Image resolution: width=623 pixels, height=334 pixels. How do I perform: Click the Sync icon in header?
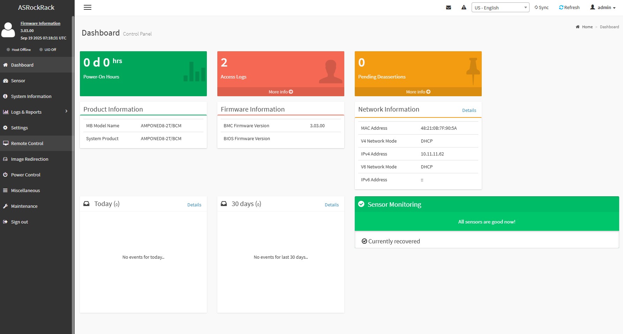[x=536, y=7]
